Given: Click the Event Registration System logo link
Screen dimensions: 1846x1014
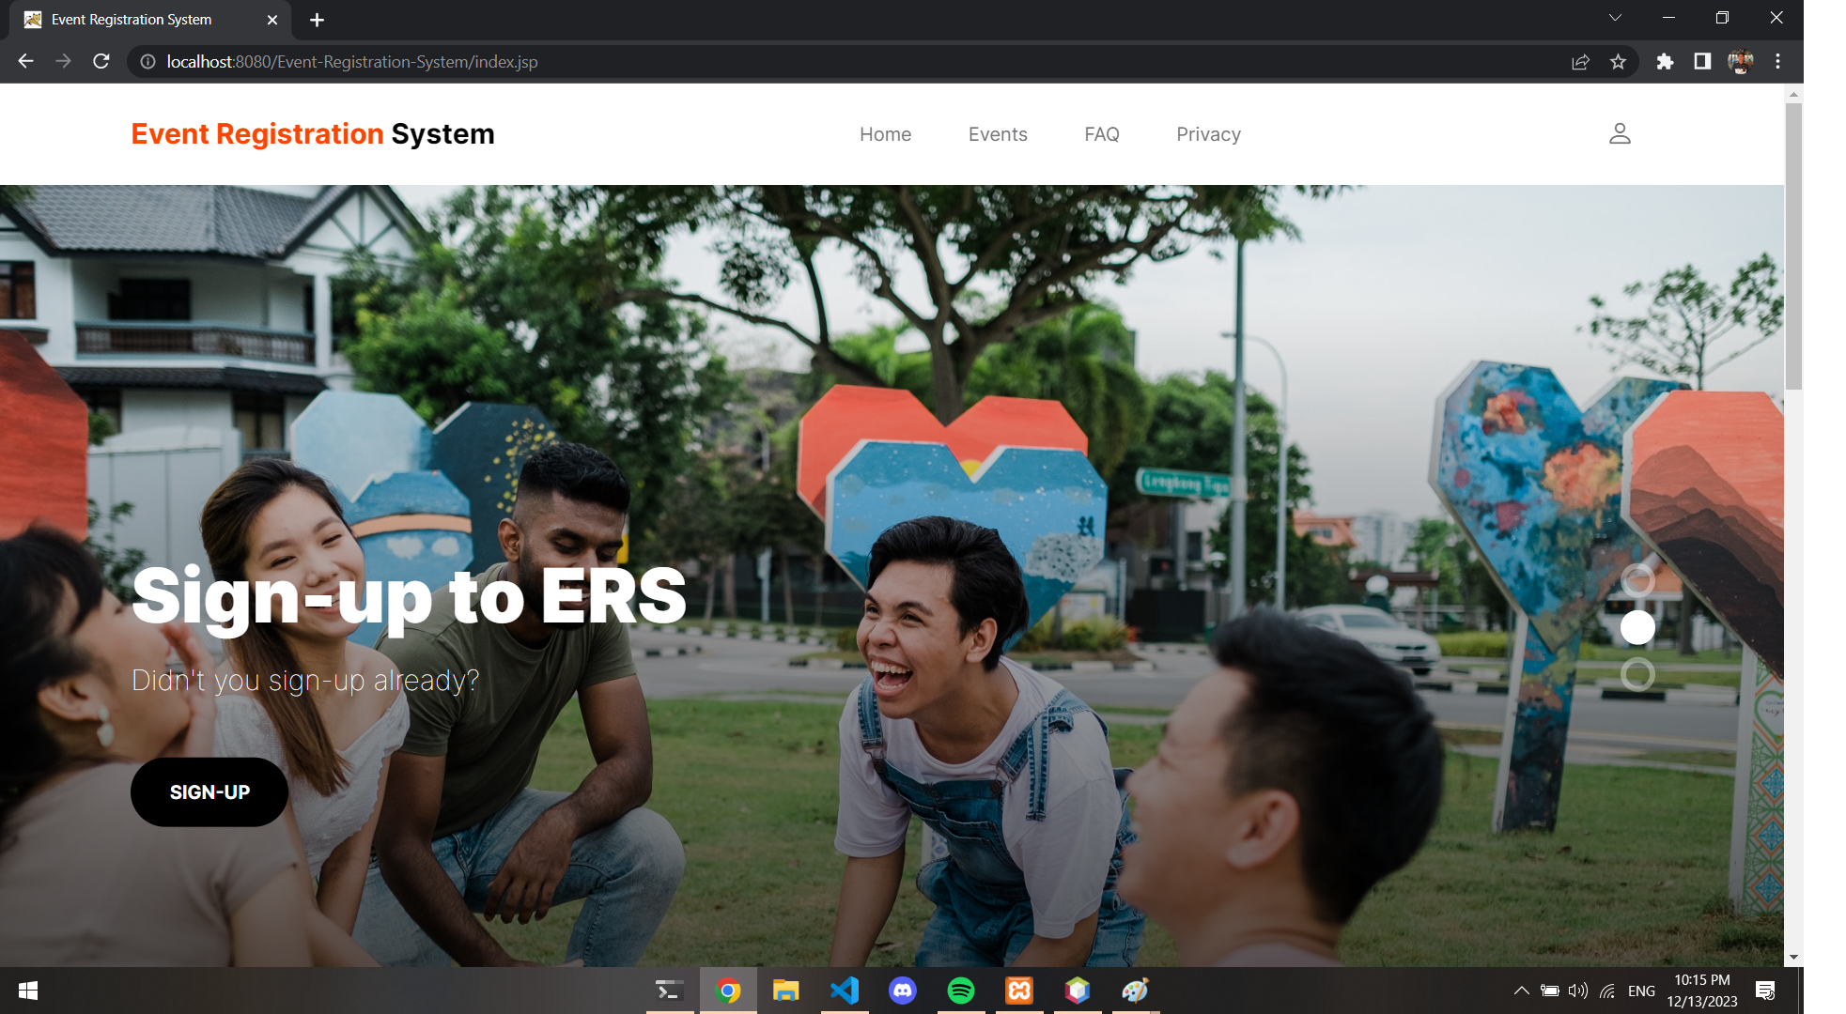Looking at the screenshot, I should pyautogui.click(x=313, y=134).
